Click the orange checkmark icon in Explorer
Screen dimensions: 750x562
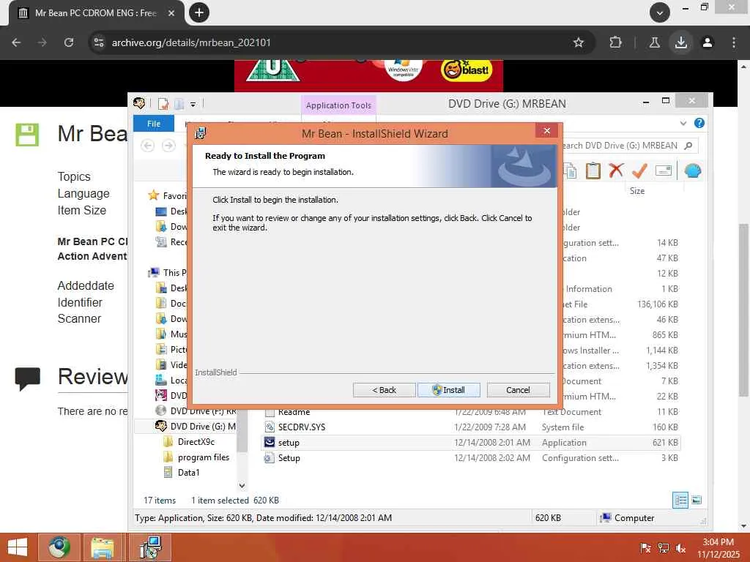pos(639,171)
